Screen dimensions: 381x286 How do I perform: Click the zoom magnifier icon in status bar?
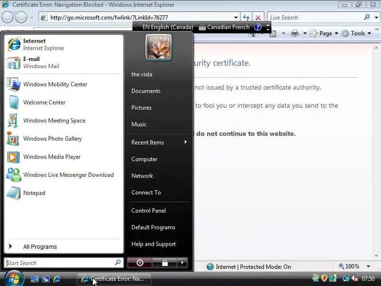[x=341, y=266]
